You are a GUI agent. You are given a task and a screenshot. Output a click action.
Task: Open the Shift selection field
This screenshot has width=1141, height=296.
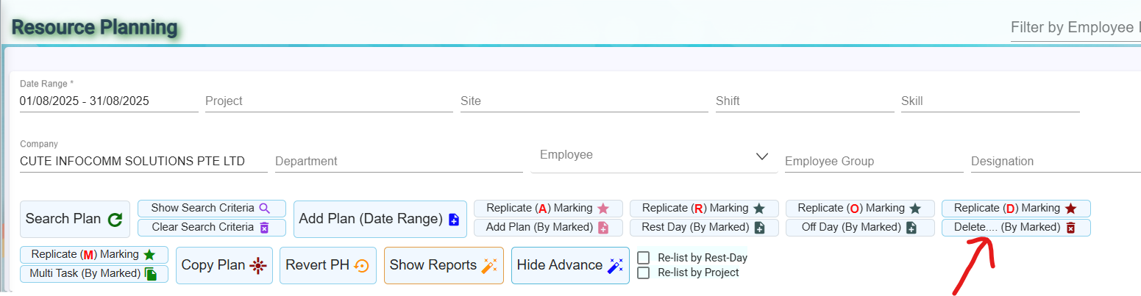803,101
